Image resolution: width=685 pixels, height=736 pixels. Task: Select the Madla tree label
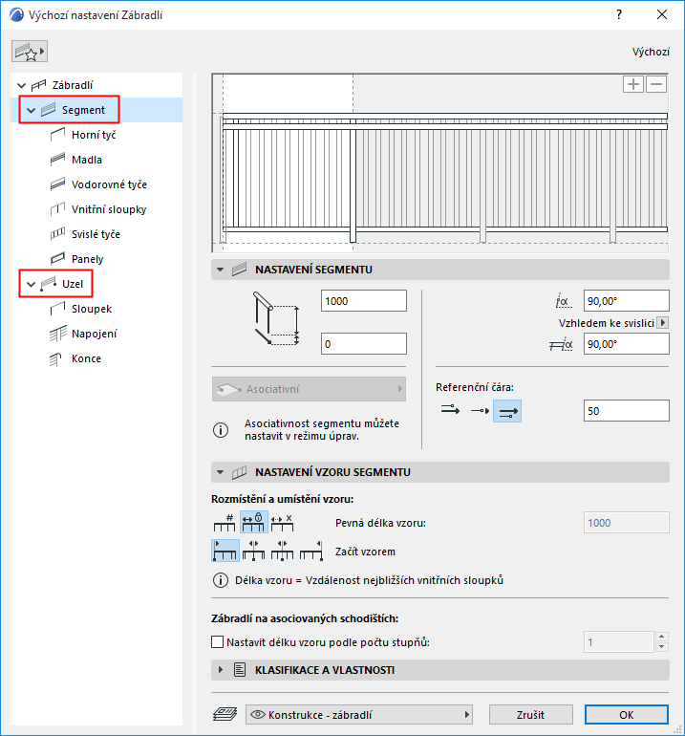(x=87, y=160)
